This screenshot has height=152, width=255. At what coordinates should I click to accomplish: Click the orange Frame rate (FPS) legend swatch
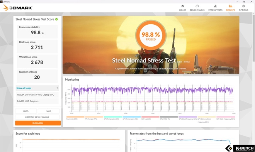click(x=75, y=117)
